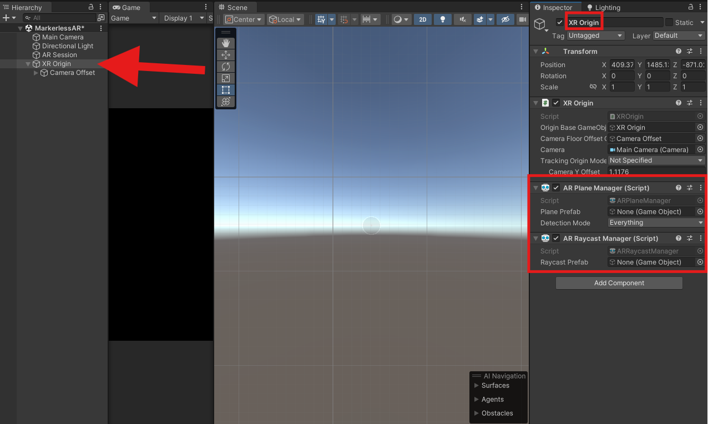Lock the Inspector panel

[x=691, y=7]
